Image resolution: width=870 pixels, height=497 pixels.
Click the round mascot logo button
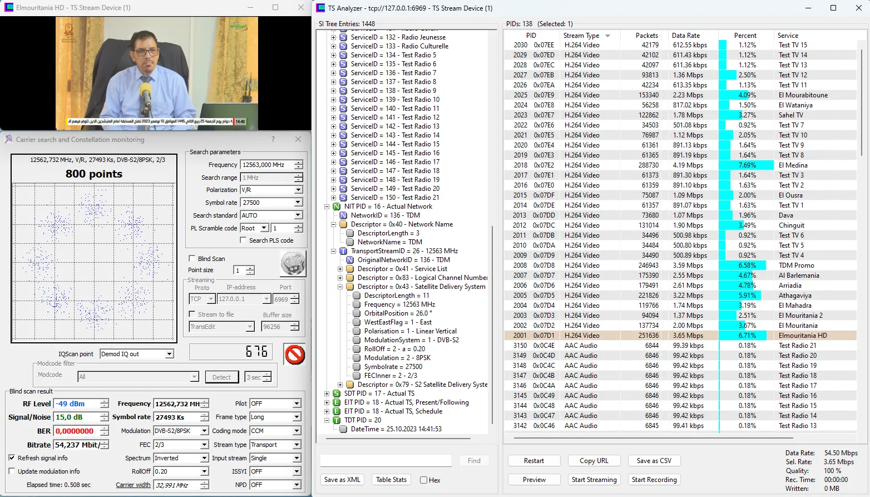[293, 263]
